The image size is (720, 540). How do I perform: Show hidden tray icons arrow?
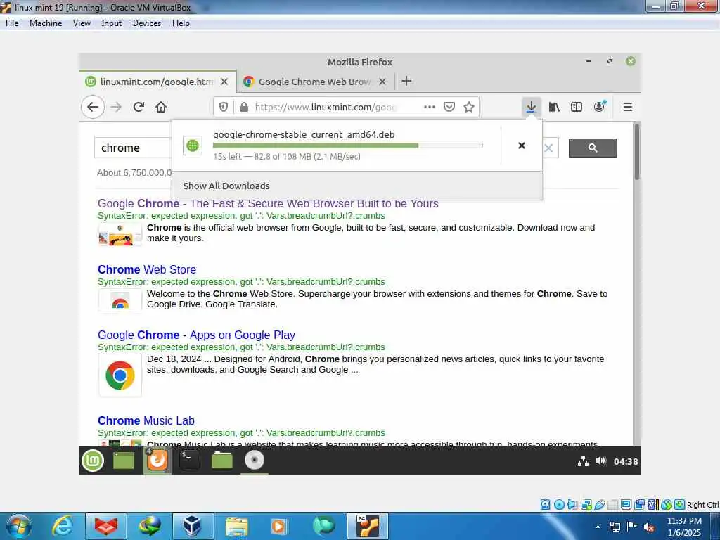pyautogui.click(x=598, y=527)
